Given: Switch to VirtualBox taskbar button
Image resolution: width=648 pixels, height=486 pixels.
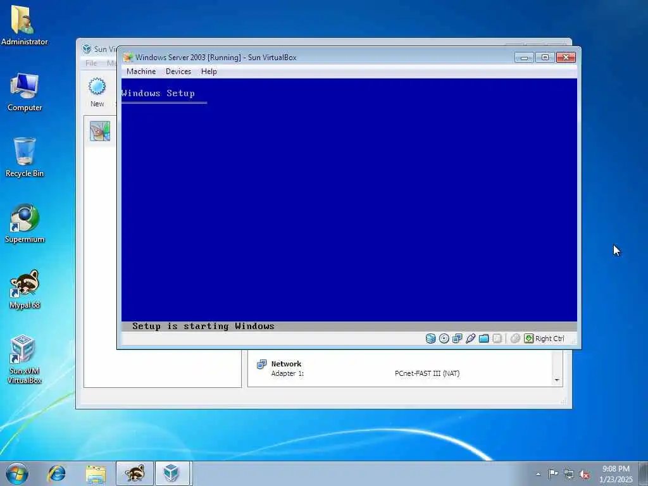Looking at the screenshot, I should (x=171, y=473).
